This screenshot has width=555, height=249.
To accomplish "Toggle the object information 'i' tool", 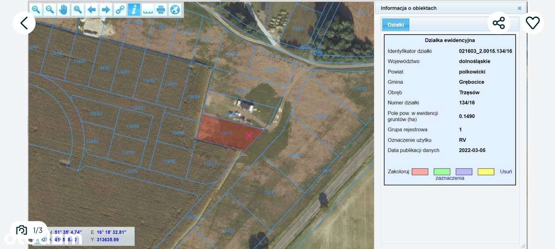I will 134,10.
